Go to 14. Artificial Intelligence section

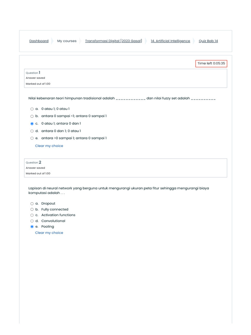coord(170,41)
